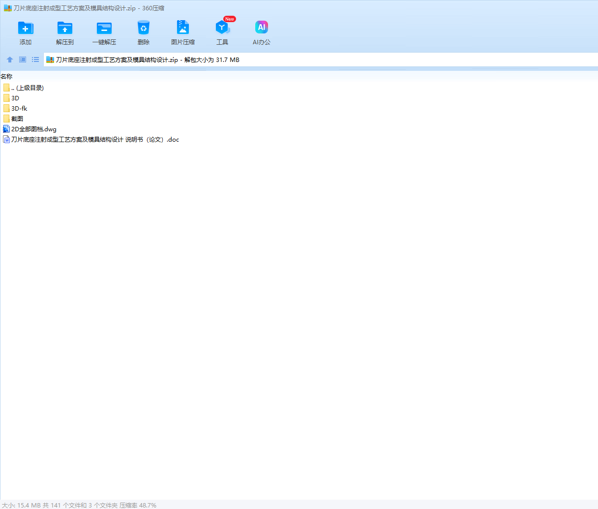Select the 说明书（论文）.doc file
Screen dimensions: 598x509
click(x=91, y=139)
